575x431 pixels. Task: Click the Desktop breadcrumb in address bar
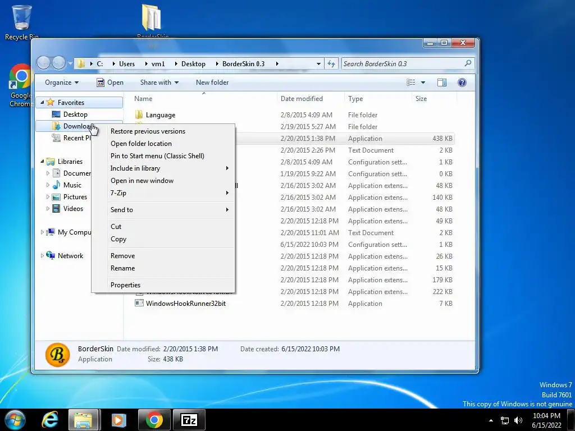point(193,64)
